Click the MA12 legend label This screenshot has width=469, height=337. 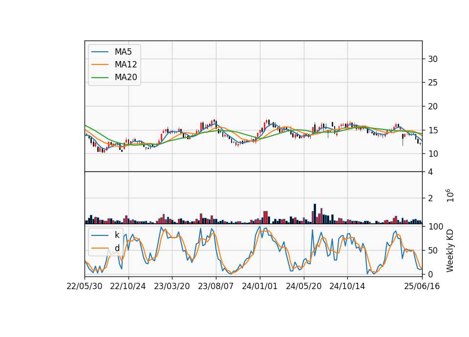coord(126,64)
